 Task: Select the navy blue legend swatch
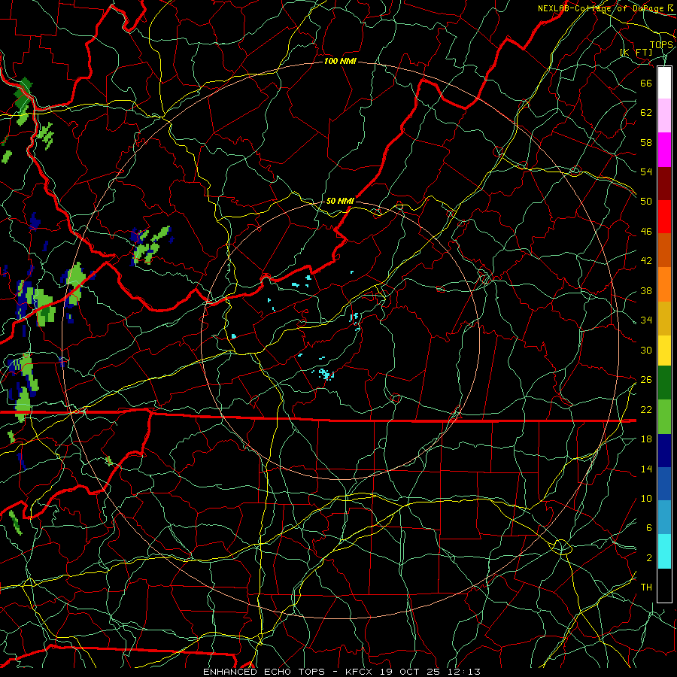pos(664,451)
